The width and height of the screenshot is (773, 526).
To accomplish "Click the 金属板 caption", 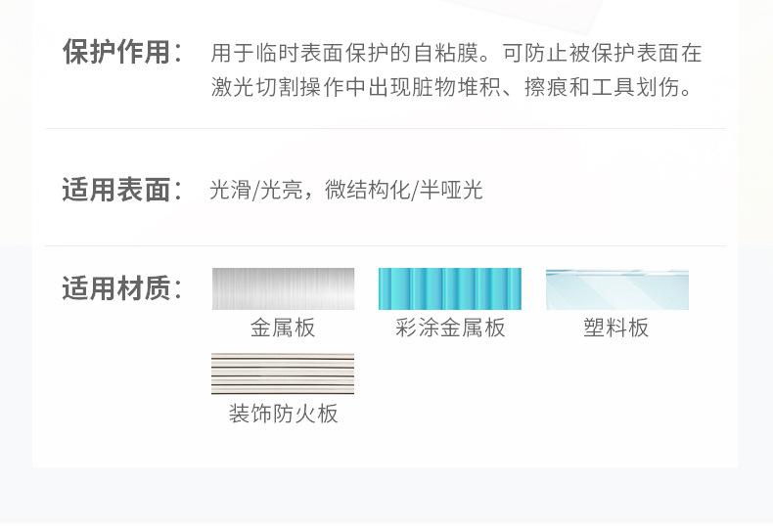I will pos(283,328).
